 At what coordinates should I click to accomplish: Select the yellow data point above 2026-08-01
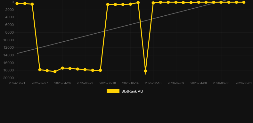[x=244, y=2]
